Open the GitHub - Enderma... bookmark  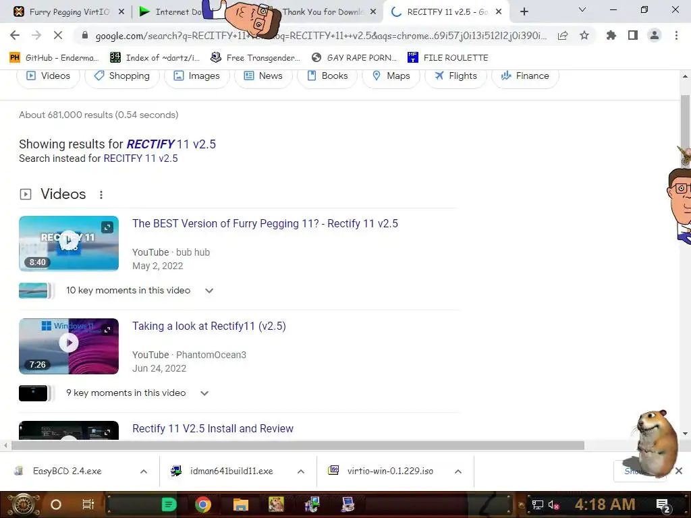coord(54,58)
